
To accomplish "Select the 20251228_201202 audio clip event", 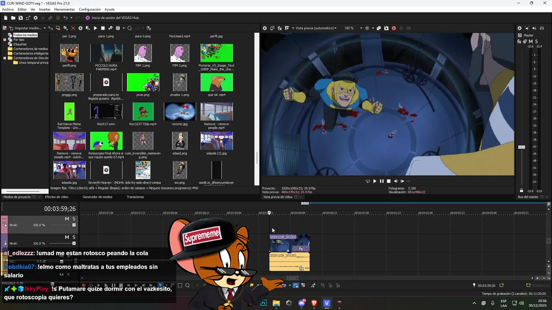I will [x=289, y=262].
